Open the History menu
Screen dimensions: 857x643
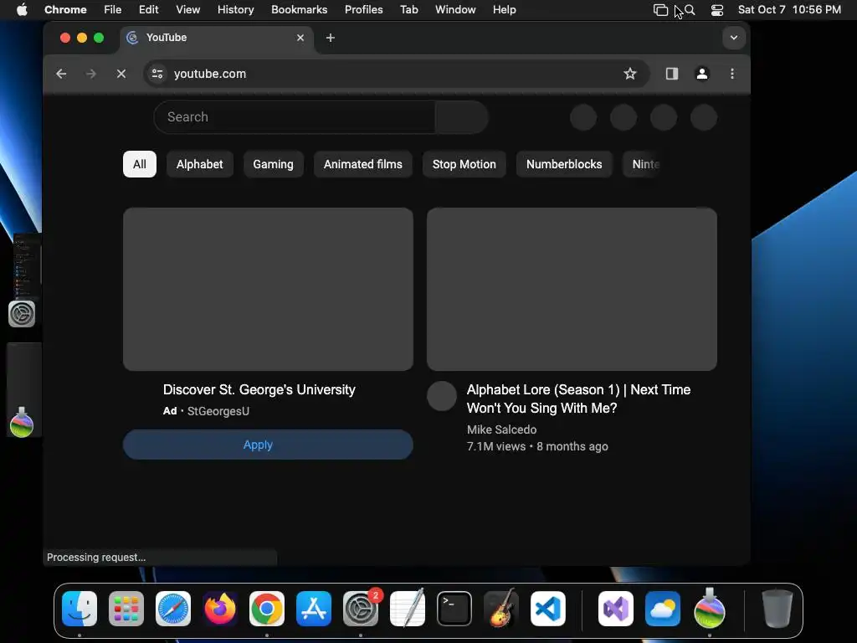pyautogui.click(x=235, y=10)
